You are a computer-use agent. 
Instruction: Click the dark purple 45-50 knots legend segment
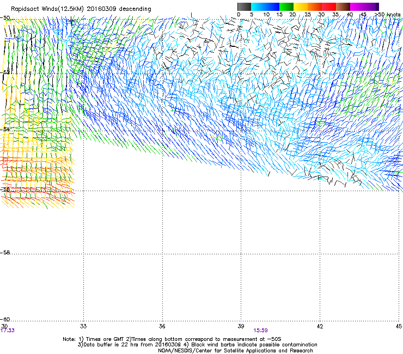click(371, 7)
